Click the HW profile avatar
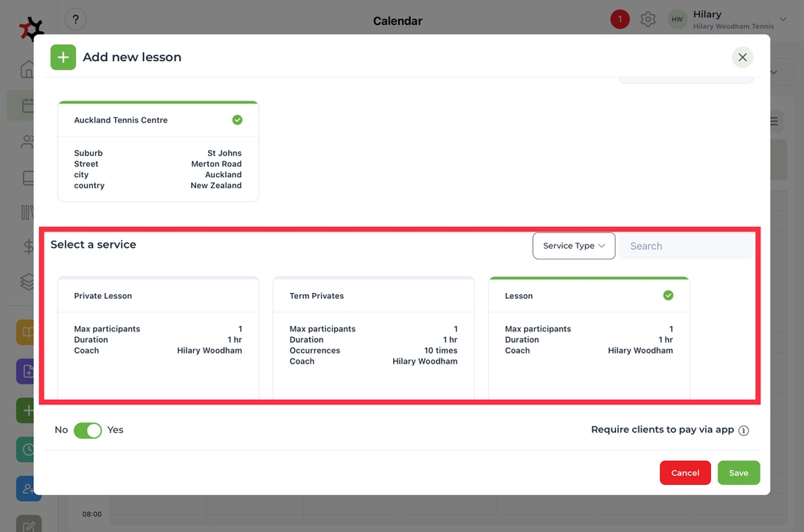 click(x=677, y=20)
